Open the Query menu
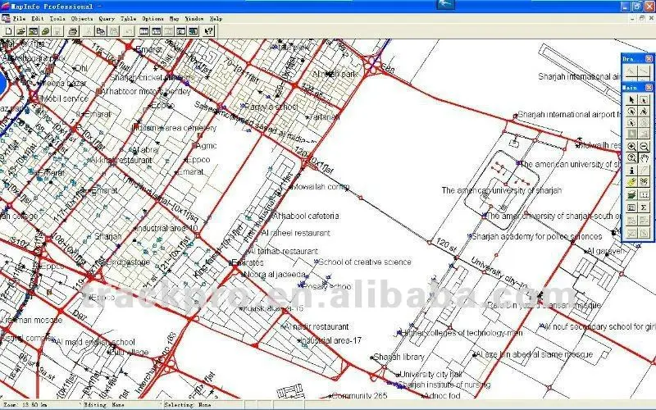Screen dimensions: 656x410 click(x=107, y=18)
